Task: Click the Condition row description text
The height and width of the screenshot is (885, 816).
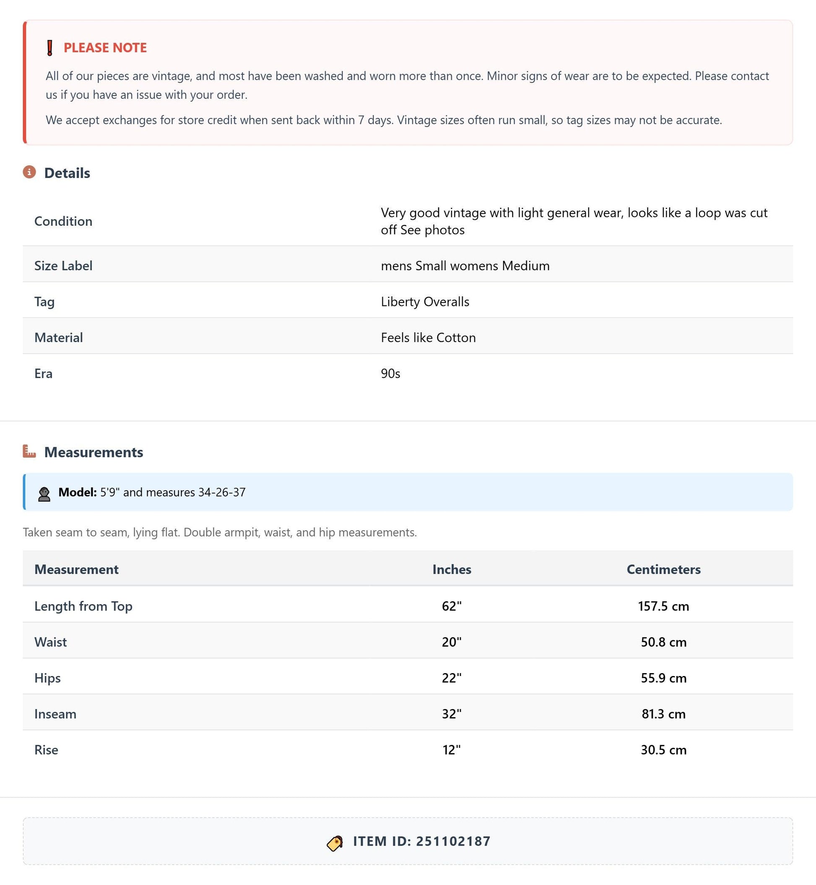Action: coord(574,222)
